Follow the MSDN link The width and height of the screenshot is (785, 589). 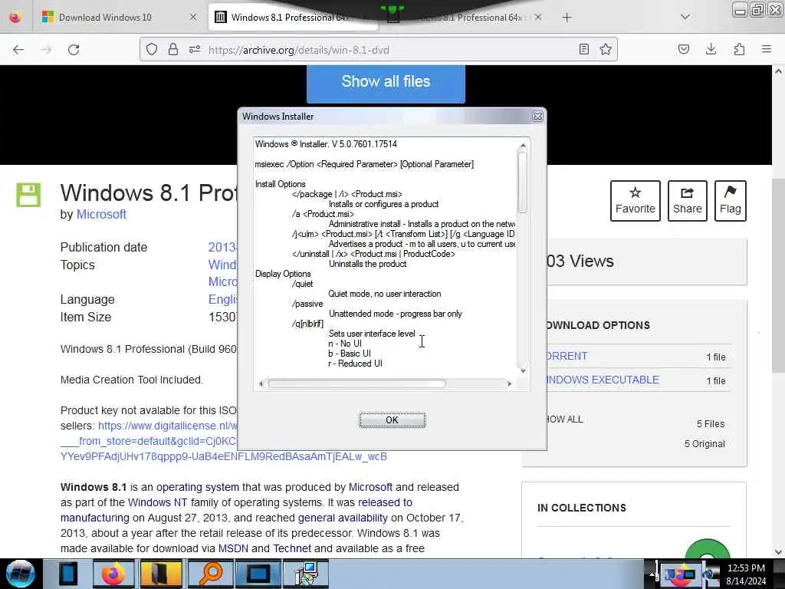(x=233, y=548)
